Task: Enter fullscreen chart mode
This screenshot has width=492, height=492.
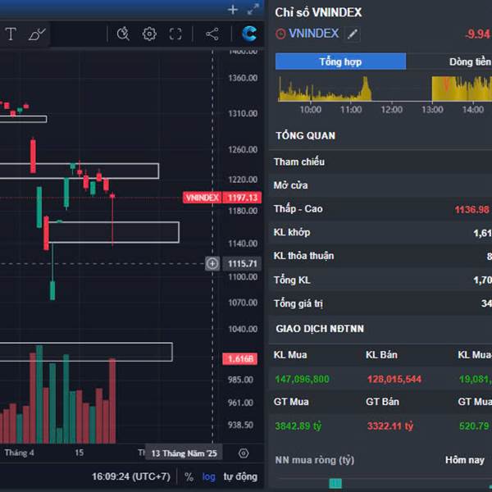Action: click(175, 34)
